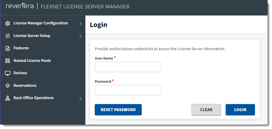Click the Reservations layers icon
This screenshot has width=272, height=129.
click(8, 86)
